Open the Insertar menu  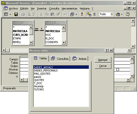tap(42, 9)
